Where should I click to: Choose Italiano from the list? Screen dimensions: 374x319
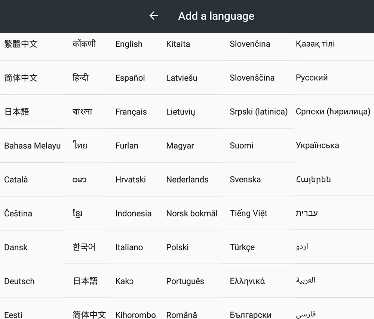129,247
